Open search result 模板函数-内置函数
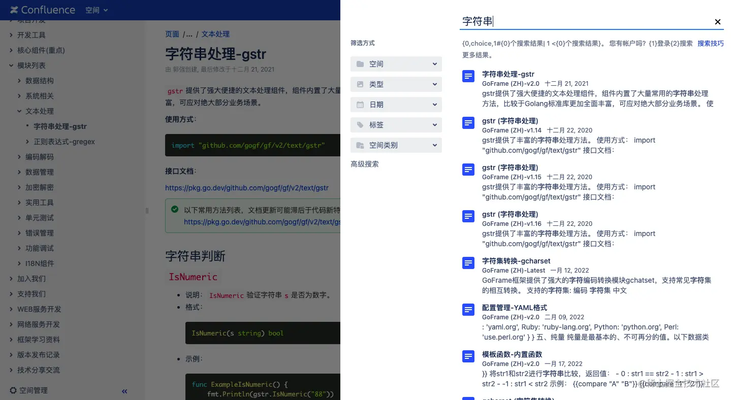 click(512, 354)
